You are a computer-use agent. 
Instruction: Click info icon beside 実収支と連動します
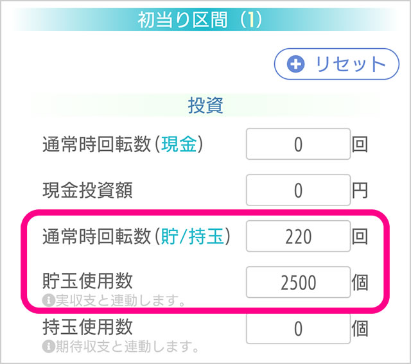tap(47, 300)
